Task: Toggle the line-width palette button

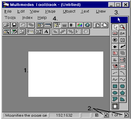Action: click(64, 25)
